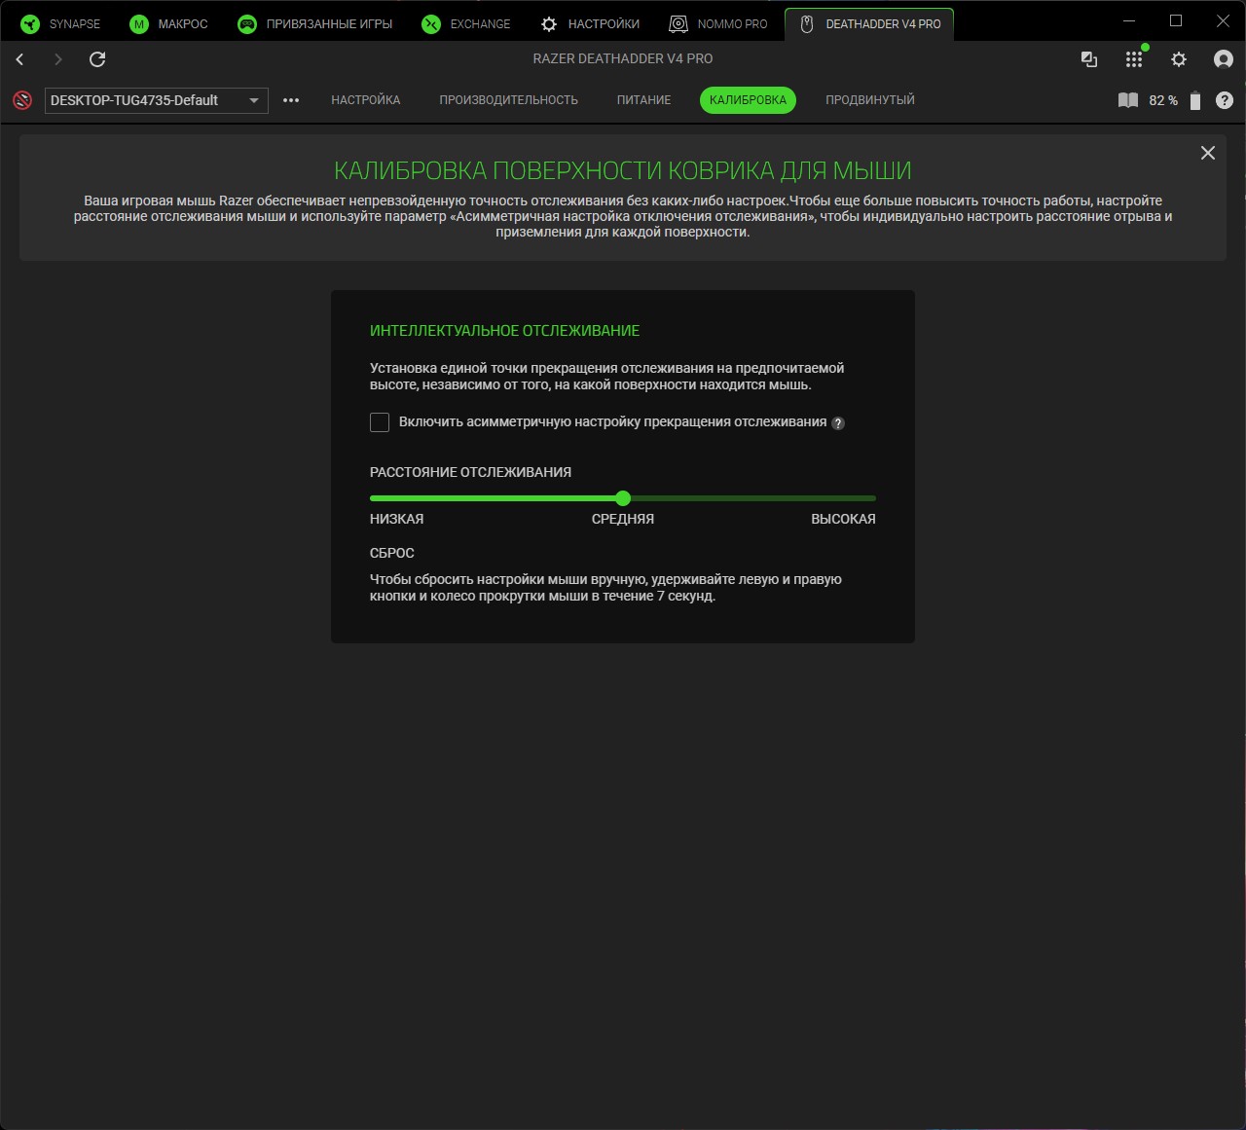Click the Сброс section heading
This screenshot has width=1246, height=1130.
coord(392,553)
